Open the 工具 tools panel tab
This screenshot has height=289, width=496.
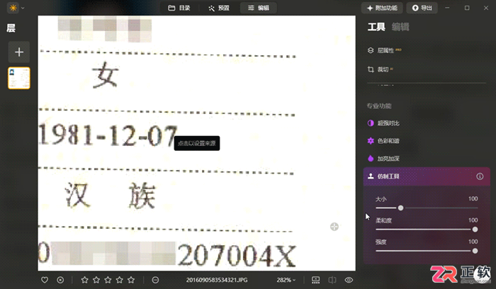pyautogui.click(x=376, y=27)
